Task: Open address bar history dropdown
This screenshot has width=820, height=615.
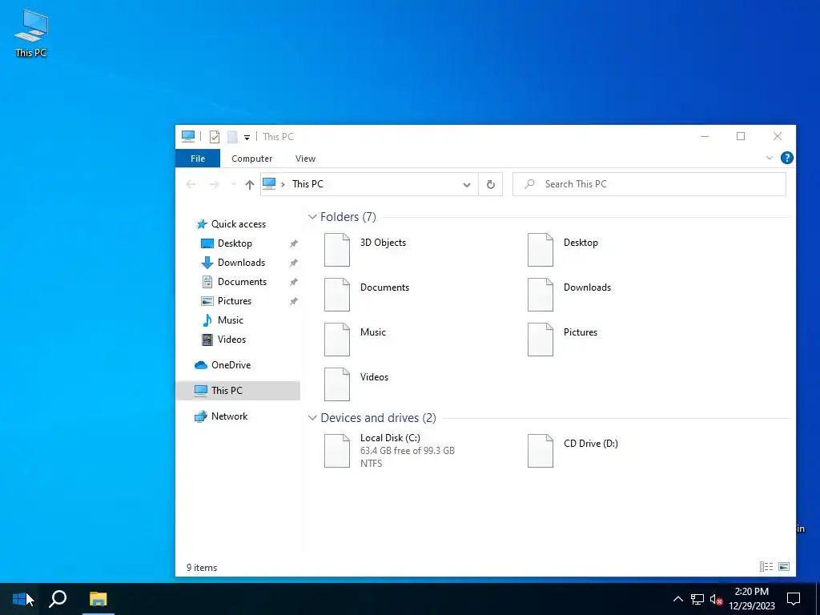Action: click(x=467, y=185)
